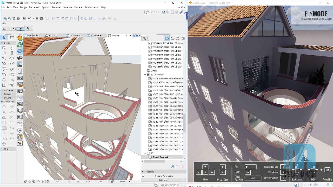Switch navigator to View Map folder icon
Screen dimensions: 333x187
click(x=172, y=38)
